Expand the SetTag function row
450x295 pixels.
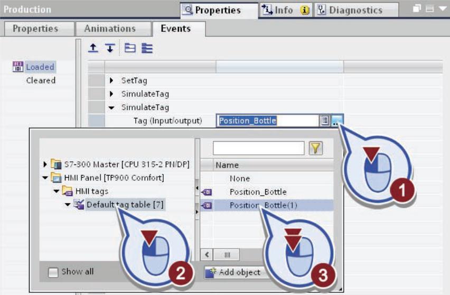point(111,80)
